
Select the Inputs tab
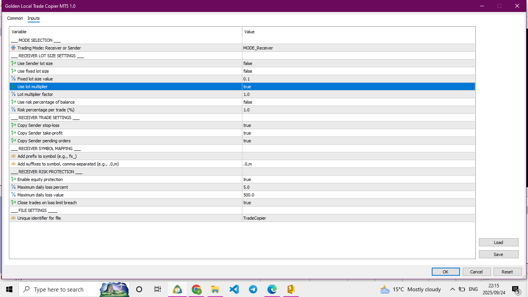[34, 18]
